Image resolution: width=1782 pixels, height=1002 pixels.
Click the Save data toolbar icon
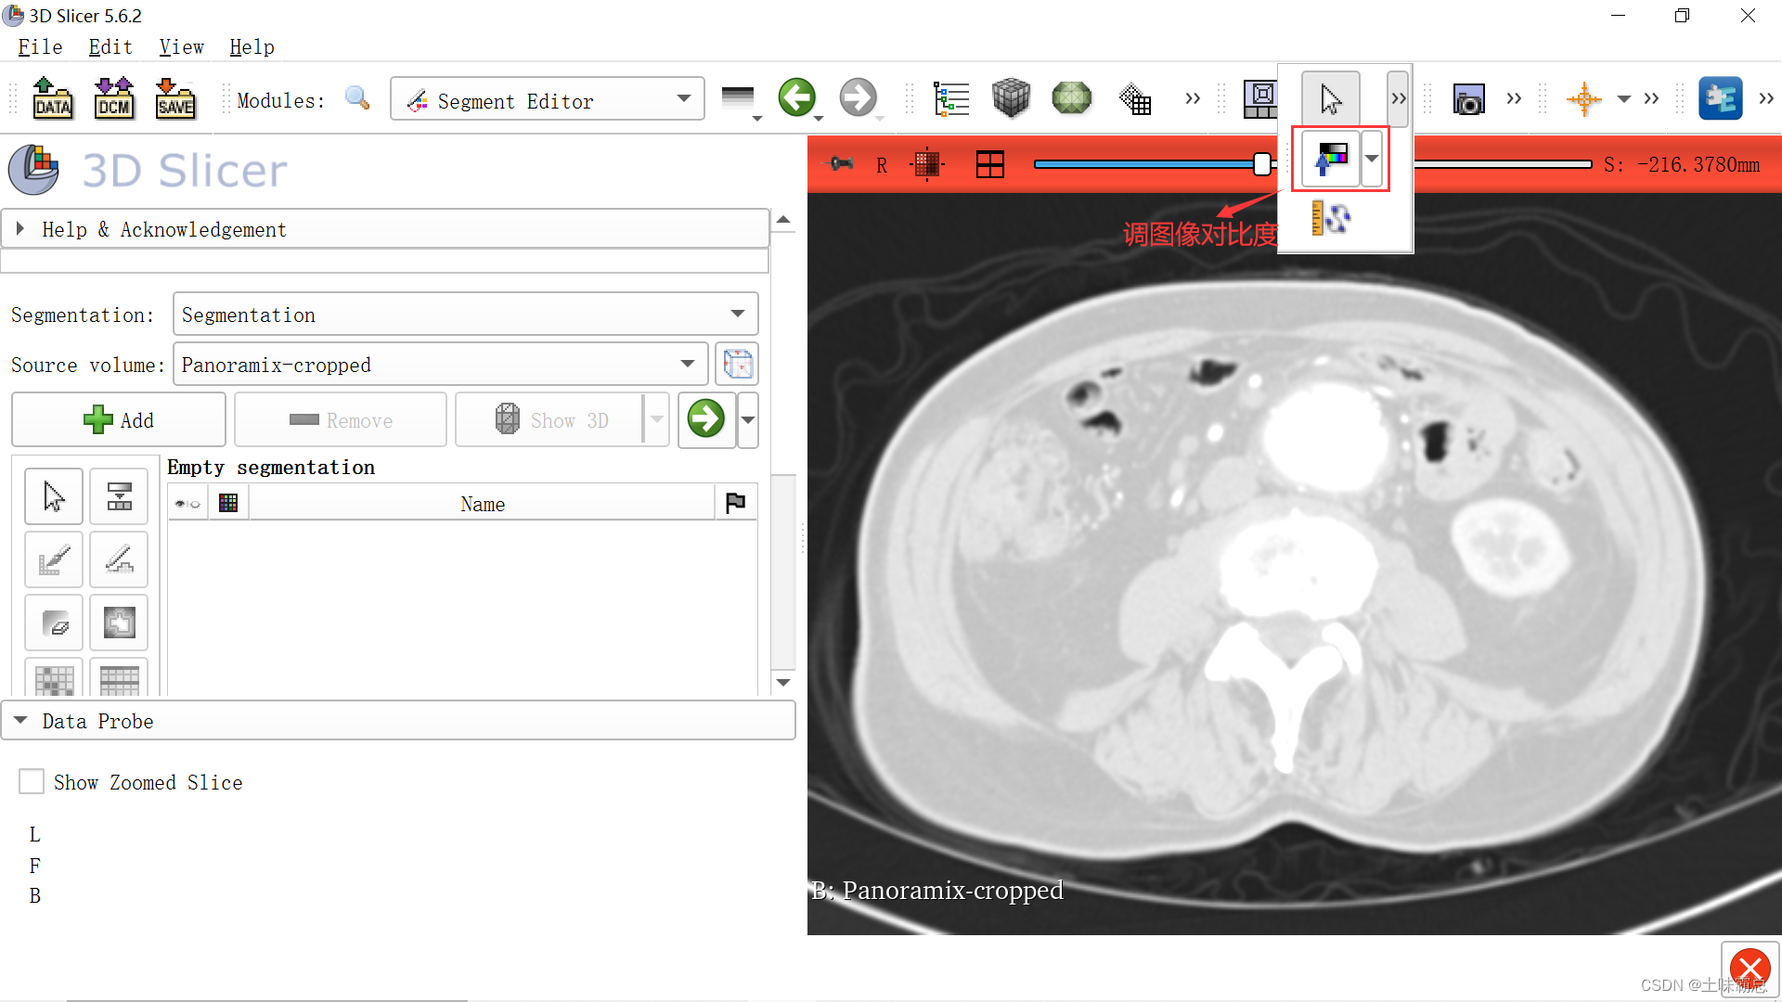(175, 98)
